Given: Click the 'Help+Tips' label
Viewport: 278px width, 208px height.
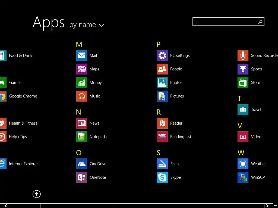Looking at the screenshot, I should coord(18,137).
